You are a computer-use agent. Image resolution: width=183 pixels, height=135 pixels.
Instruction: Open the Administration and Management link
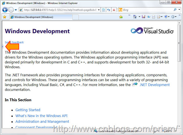click(42, 122)
